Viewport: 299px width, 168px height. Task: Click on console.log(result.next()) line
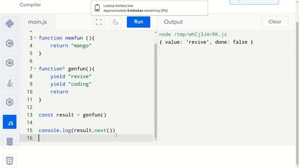tap(77, 130)
